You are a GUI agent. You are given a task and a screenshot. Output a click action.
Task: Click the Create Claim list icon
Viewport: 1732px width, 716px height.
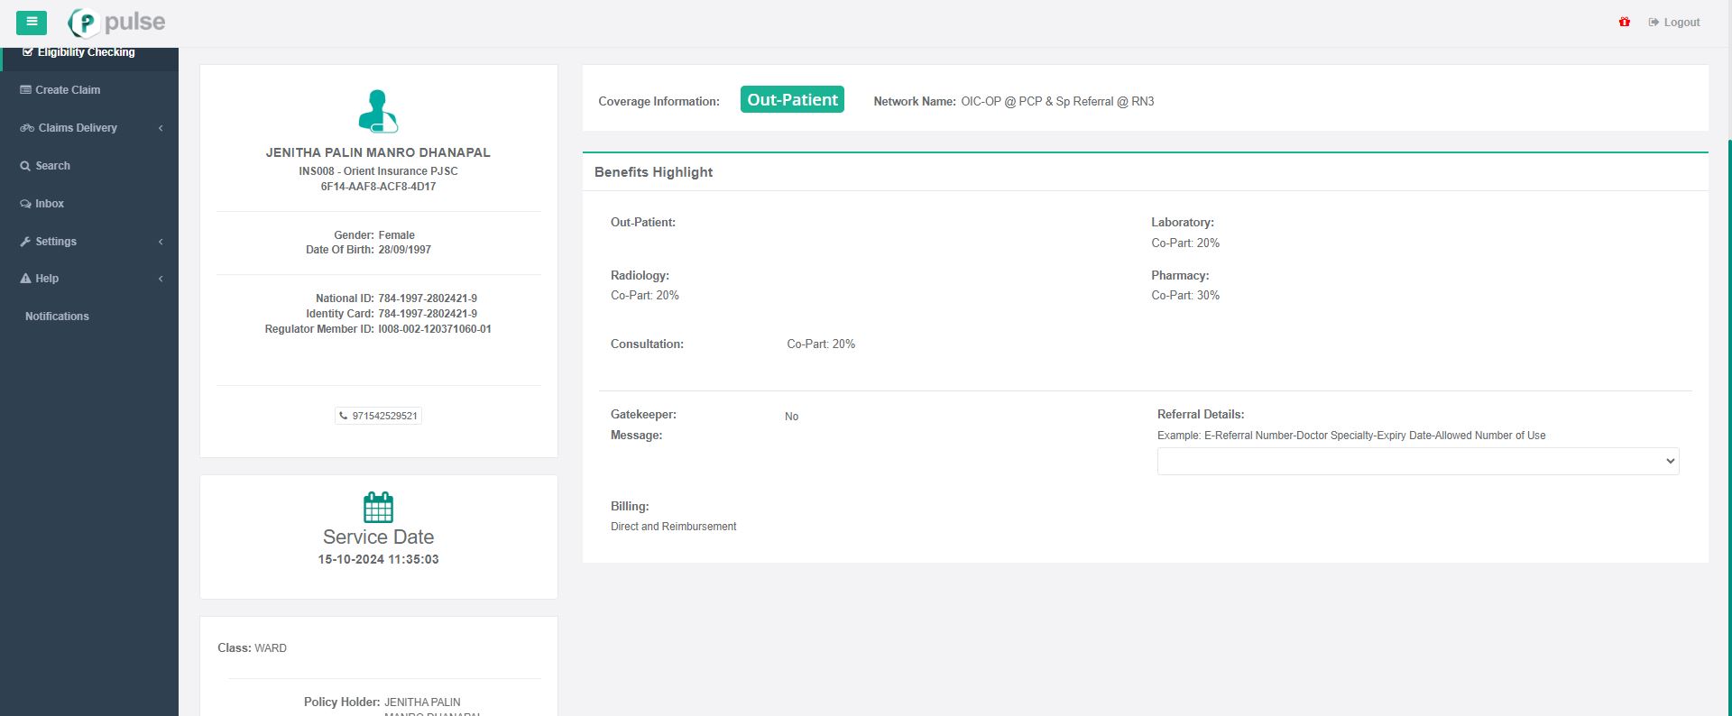[x=26, y=90]
